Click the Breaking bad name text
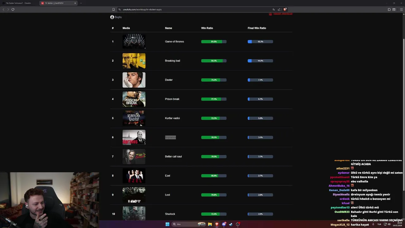The height and width of the screenshot is (228, 405). 172,61
